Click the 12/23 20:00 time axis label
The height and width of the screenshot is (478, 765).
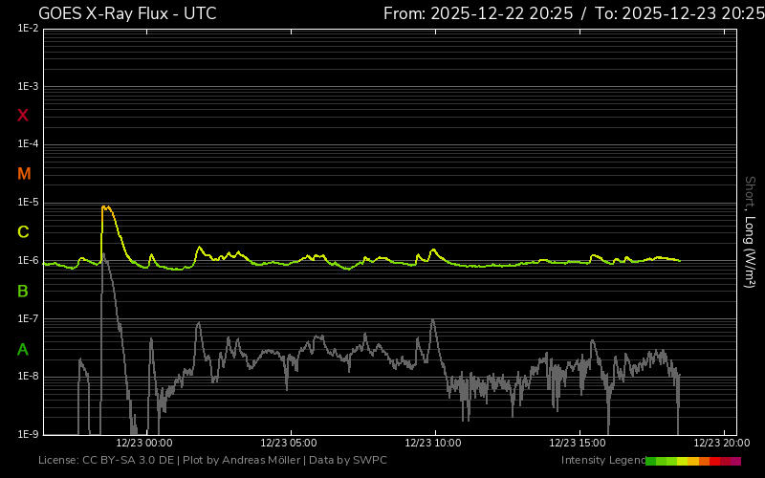tap(722, 443)
